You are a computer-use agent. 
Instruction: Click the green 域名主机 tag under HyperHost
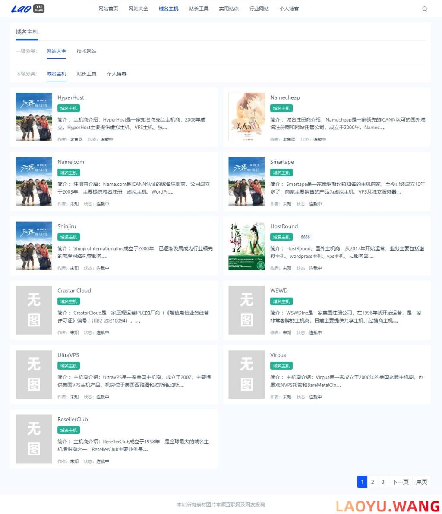click(x=69, y=108)
